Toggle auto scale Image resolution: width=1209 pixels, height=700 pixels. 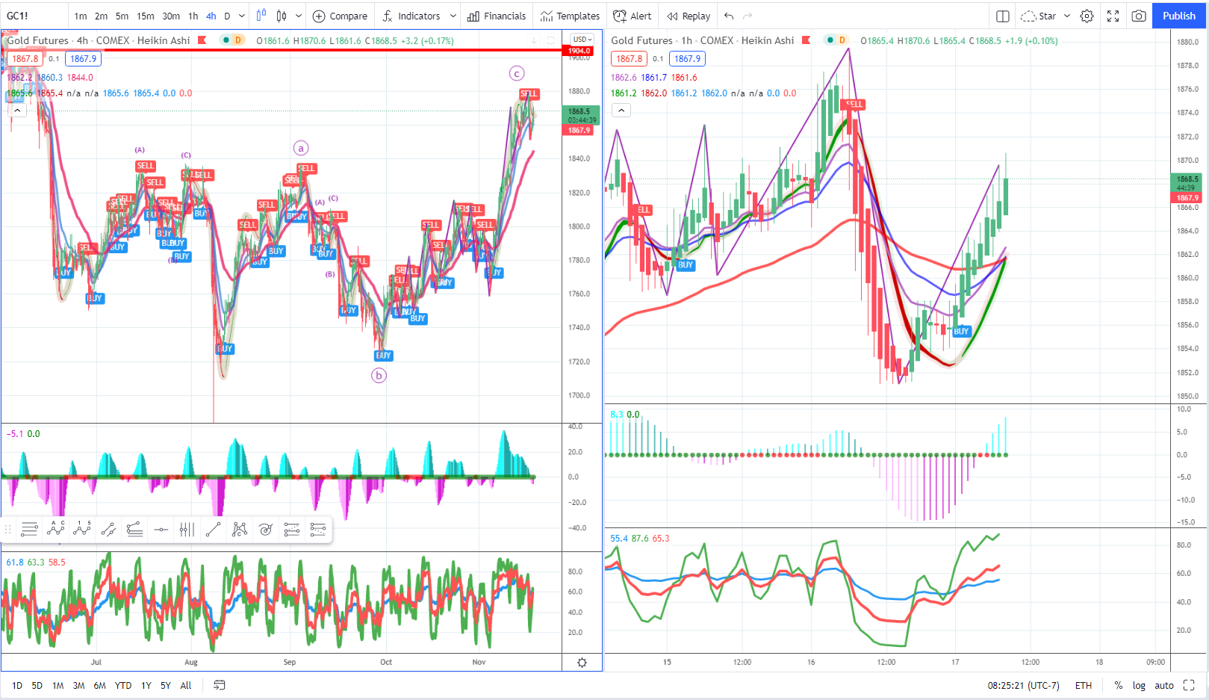click(x=1164, y=685)
